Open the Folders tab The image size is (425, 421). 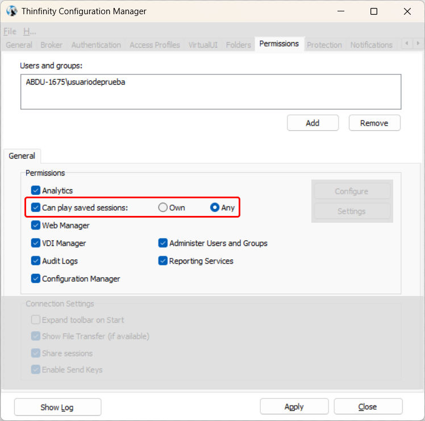click(x=239, y=45)
